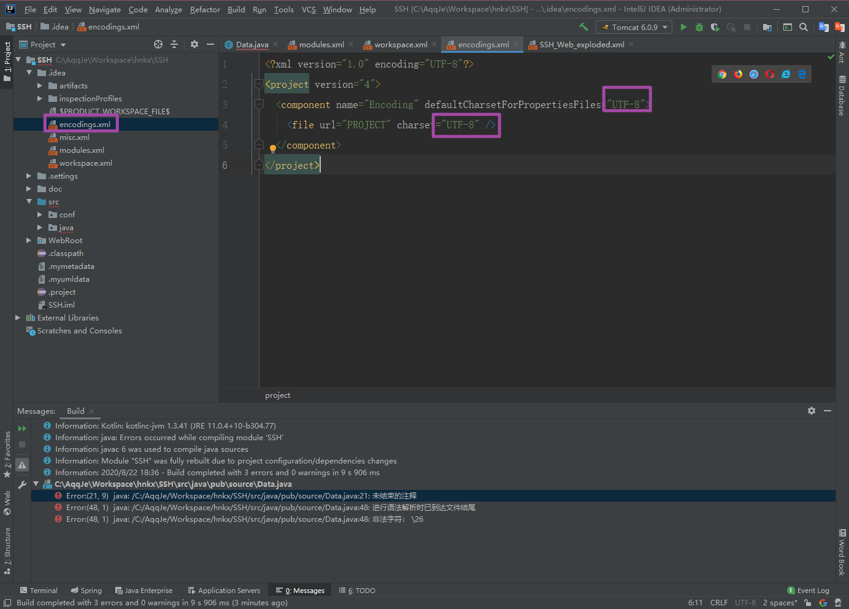The width and height of the screenshot is (849, 609).
Task: Click fold marker beside component tag line
Action: click(259, 104)
